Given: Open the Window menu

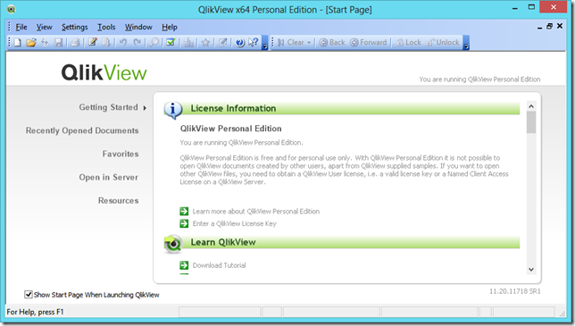Looking at the screenshot, I should click(138, 27).
